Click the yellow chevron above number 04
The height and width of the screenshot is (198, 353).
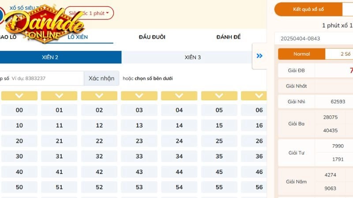pos(179,95)
